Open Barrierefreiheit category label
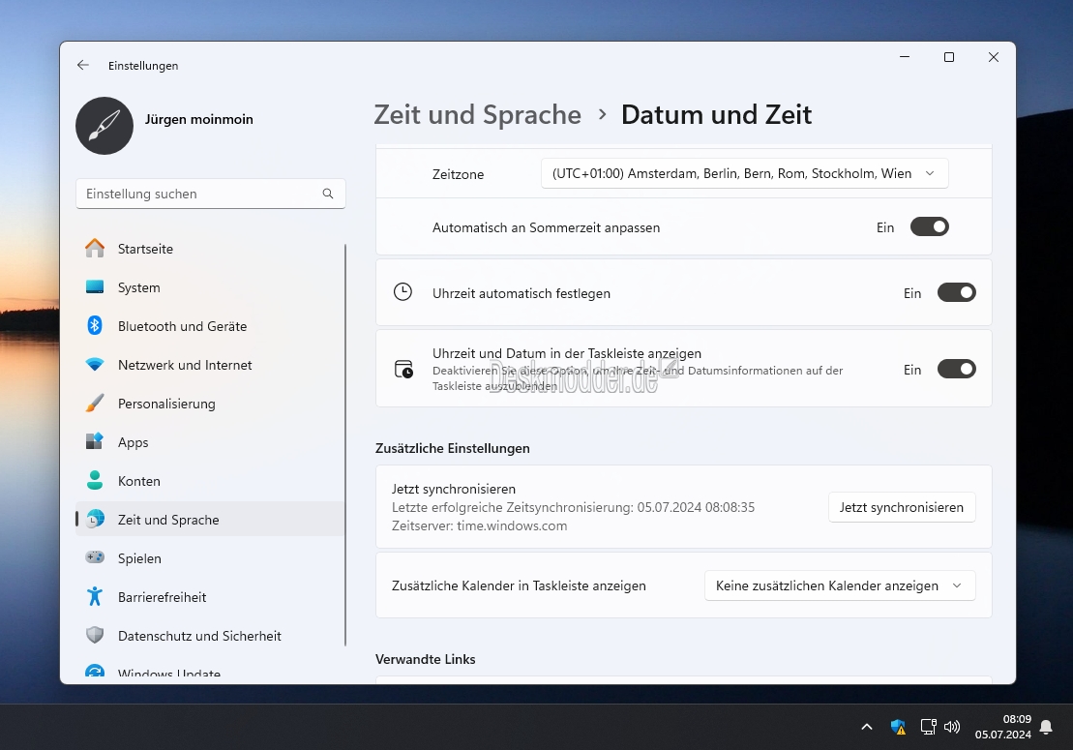The height and width of the screenshot is (750, 1073). click(162, 597)
